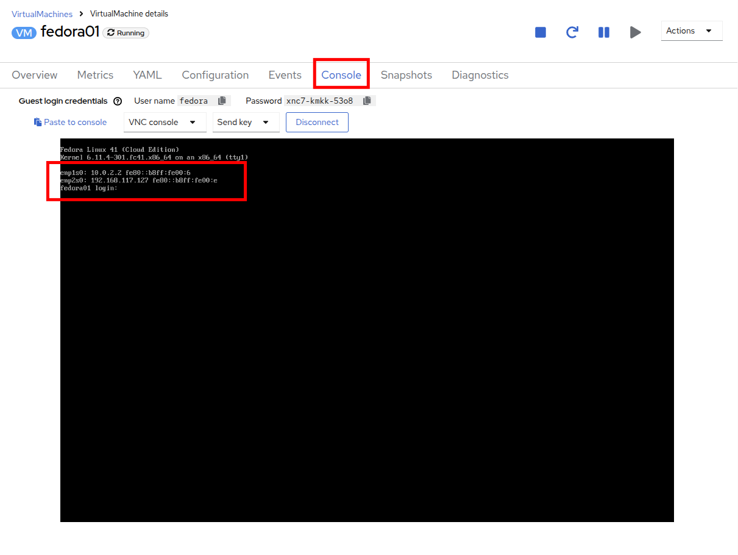Click the help icon beside Guest login credentials

click(x=118, y=101)
